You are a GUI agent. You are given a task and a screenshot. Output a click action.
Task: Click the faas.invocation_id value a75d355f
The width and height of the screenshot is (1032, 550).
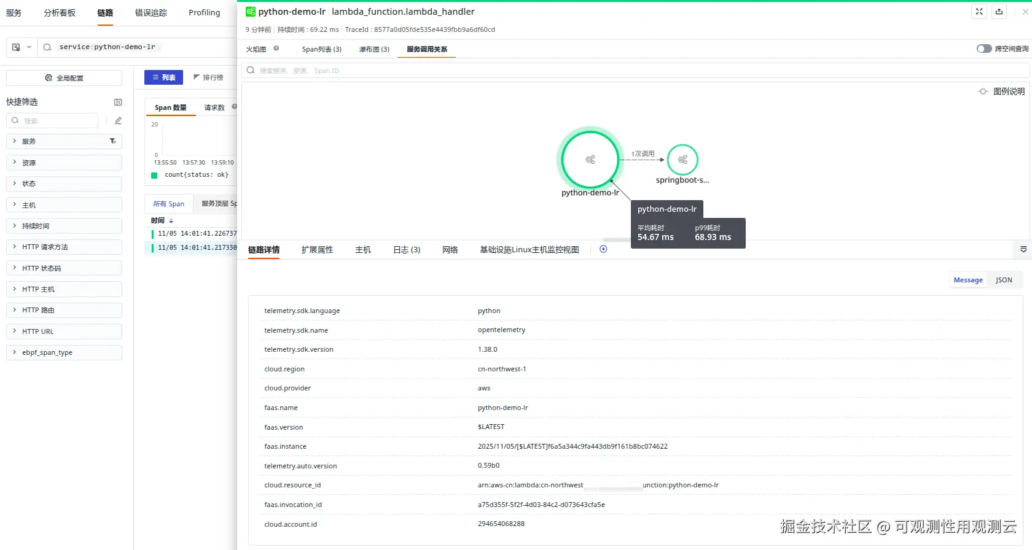pos(541,505)
